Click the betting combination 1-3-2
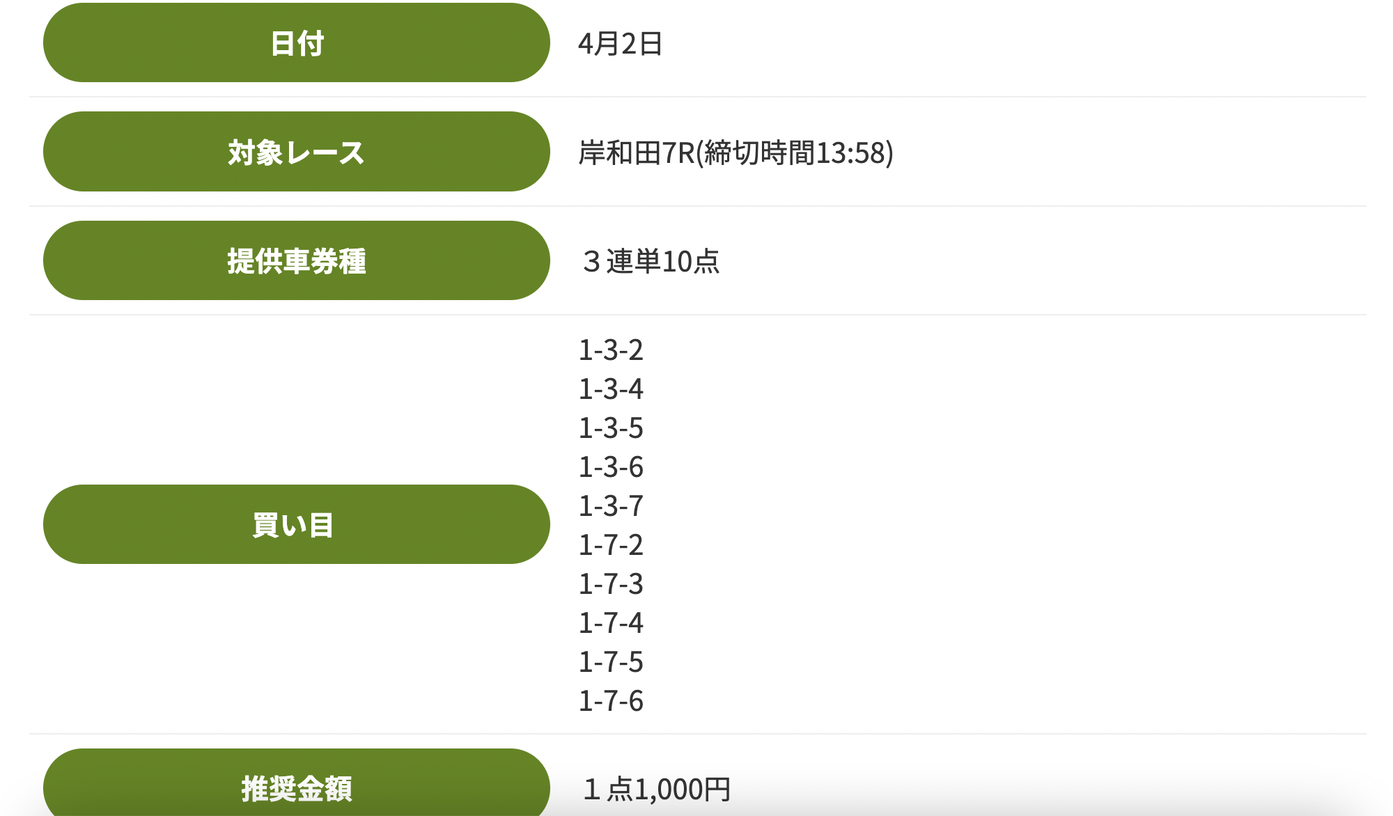The width and height of the screenshot is (1393, 816). pyautogui.click(x=611, y=350)
